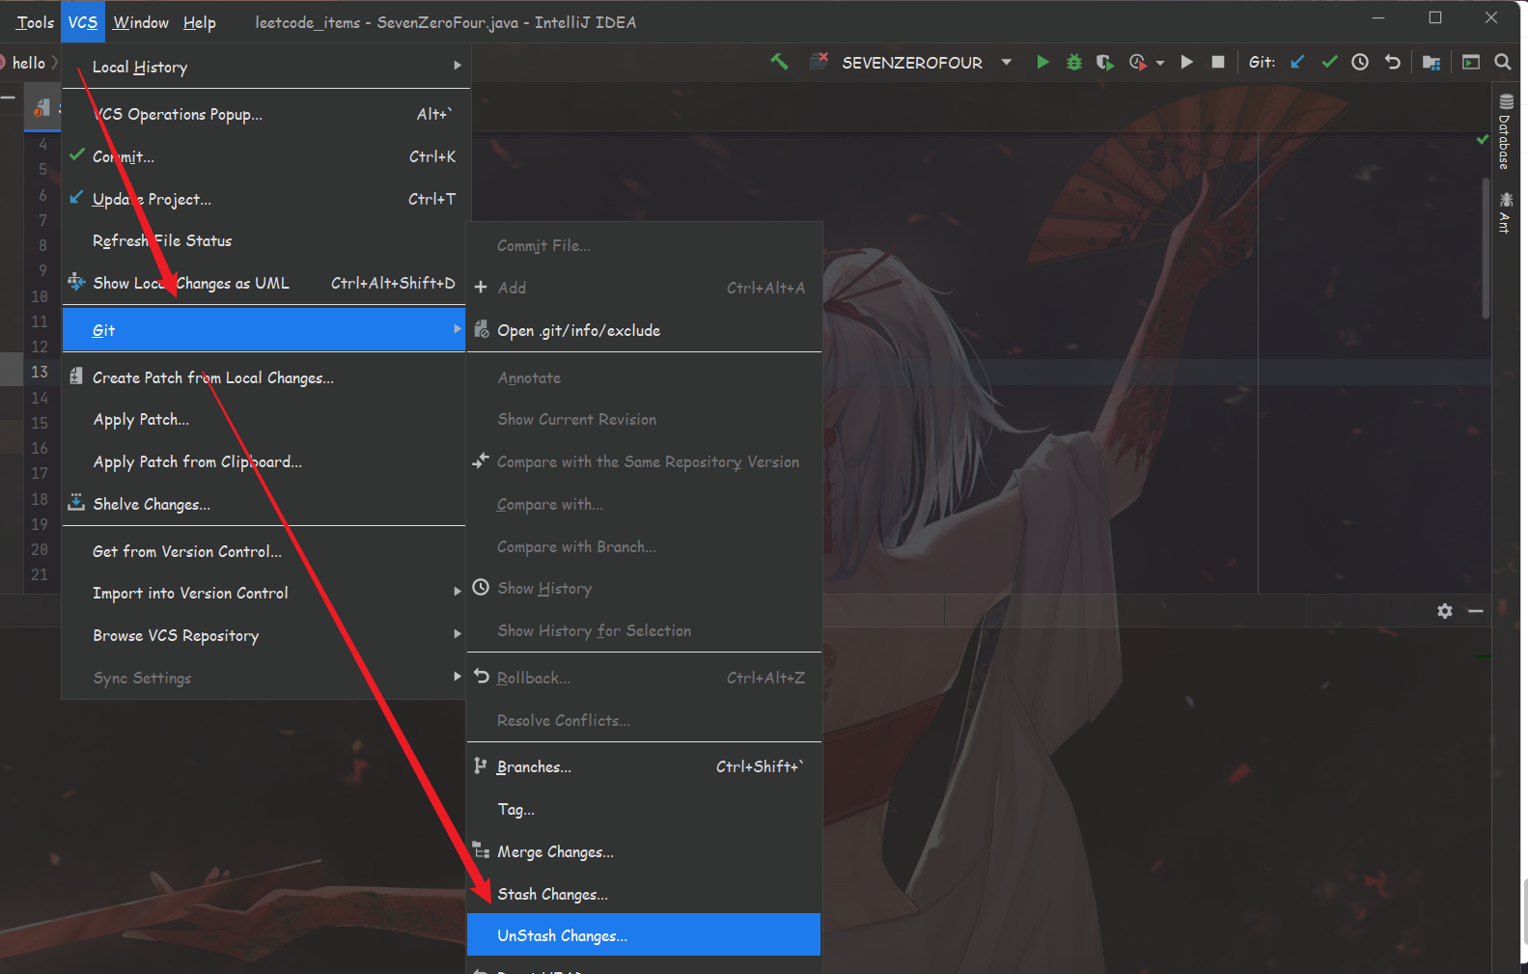This screenshot has height=974, width=1528.
Task: Click the green Git Commit checkmark in toolbar
Action: point(1329,62)
